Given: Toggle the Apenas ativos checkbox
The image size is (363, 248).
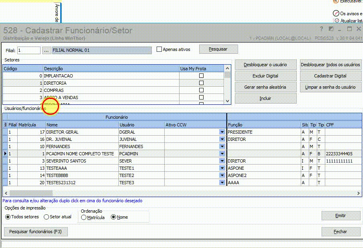Looking at the screenshot, I should 159,49.
